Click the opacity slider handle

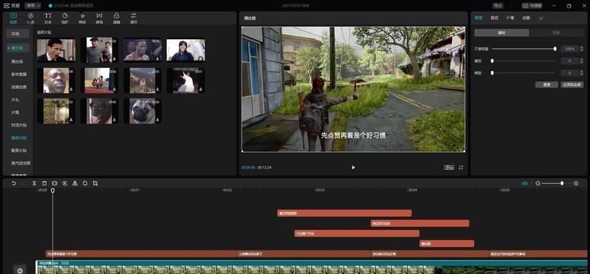click(555, 49)
